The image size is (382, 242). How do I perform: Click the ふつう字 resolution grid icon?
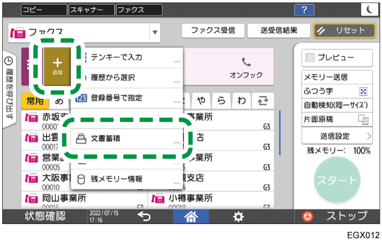click(x=363, y=92)
